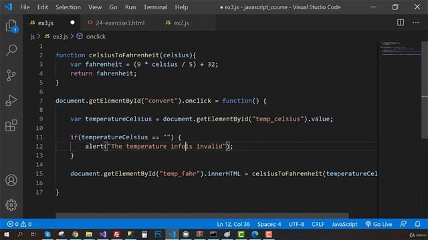Image resolution: width=428 pixels, height=240 pixels.
Task: Open the Run and Debug view
Action: point(11,101)
